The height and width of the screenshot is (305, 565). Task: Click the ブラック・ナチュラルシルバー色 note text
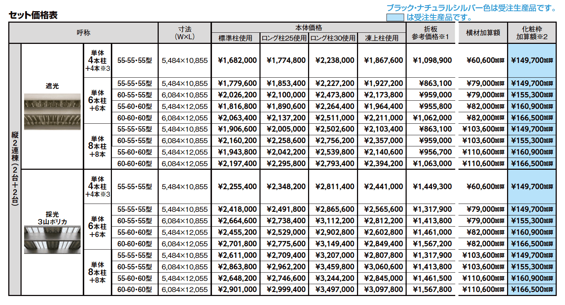pyautogui.click(x=471, y=8)
